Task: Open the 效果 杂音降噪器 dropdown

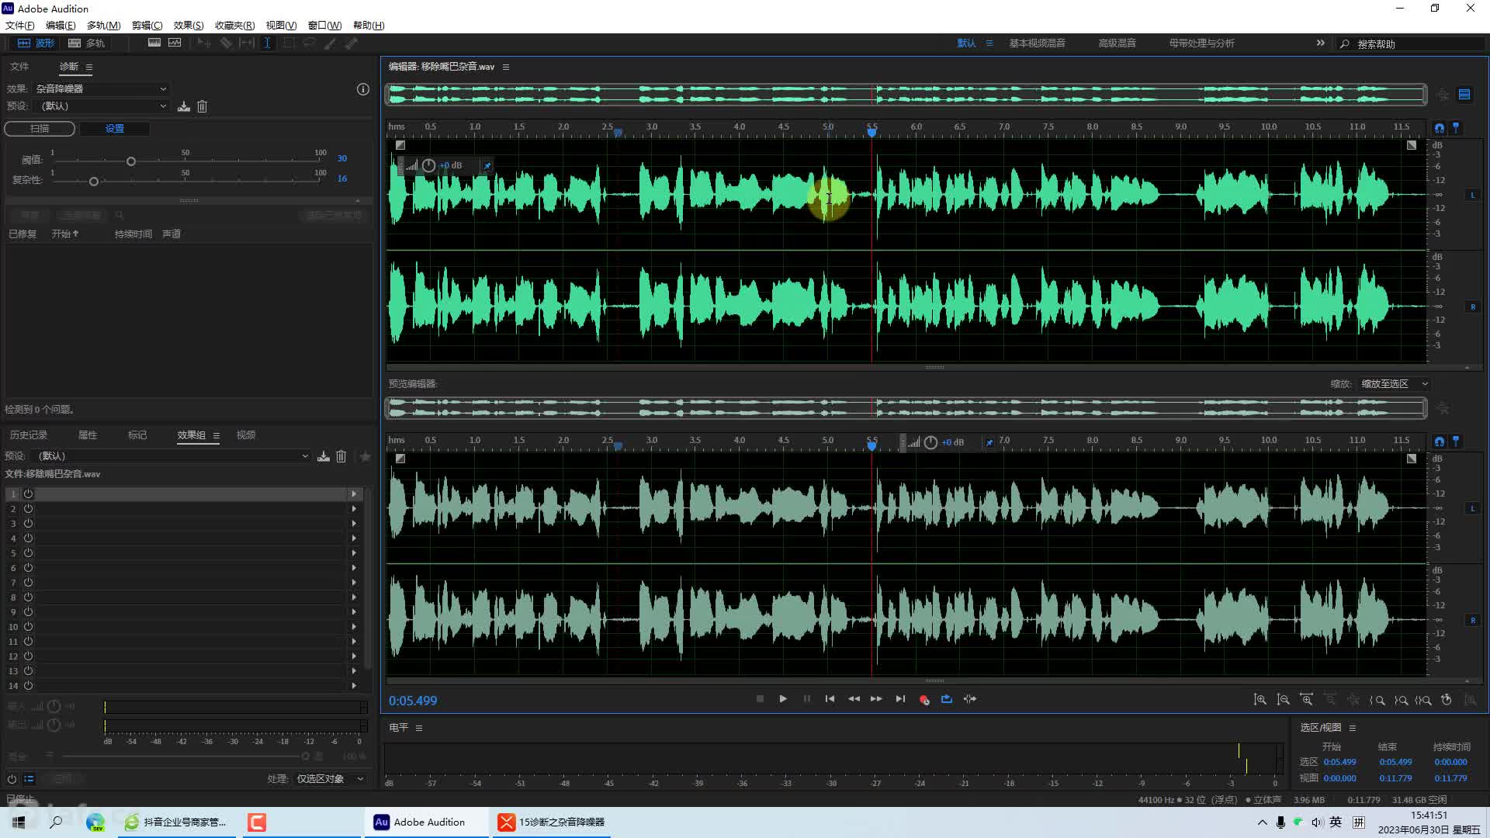Action: [x=101, y=88]
